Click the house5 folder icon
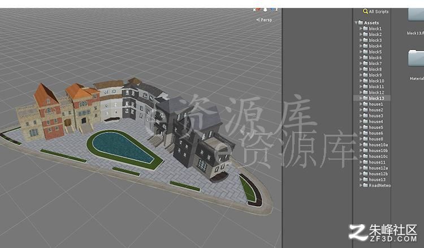This screenshot has width=424, height=248. click(x=365, y=127)
